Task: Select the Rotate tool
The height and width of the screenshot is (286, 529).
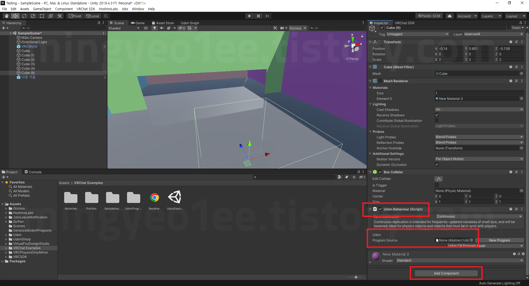Action: (24, 16)
